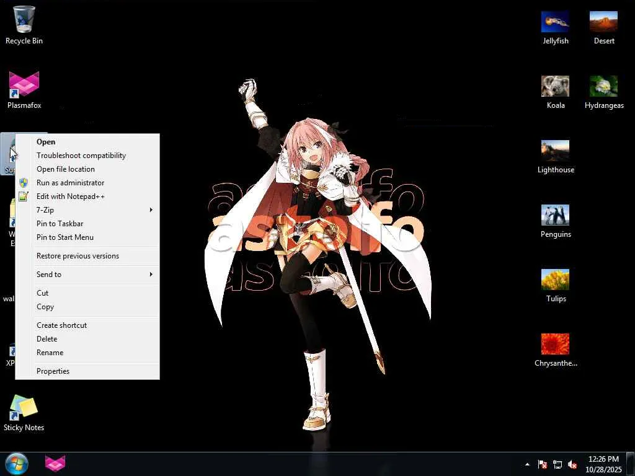
Task: Open Properties from the context menu
Action: (87, 371)
